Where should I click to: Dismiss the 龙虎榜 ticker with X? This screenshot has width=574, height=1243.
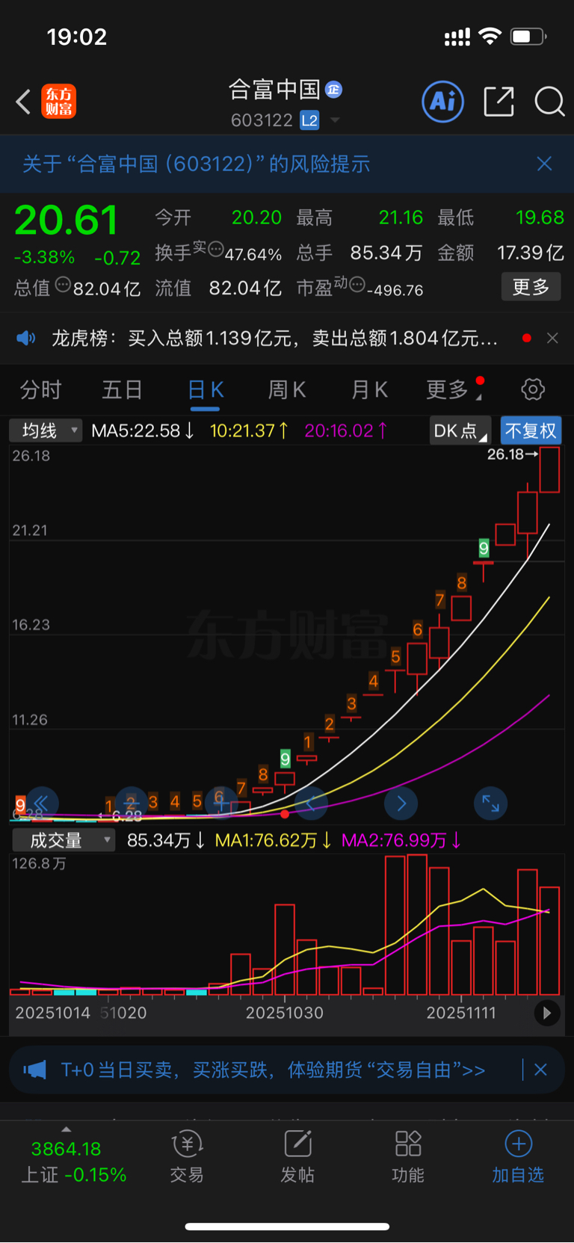click(x=552, y=338)
